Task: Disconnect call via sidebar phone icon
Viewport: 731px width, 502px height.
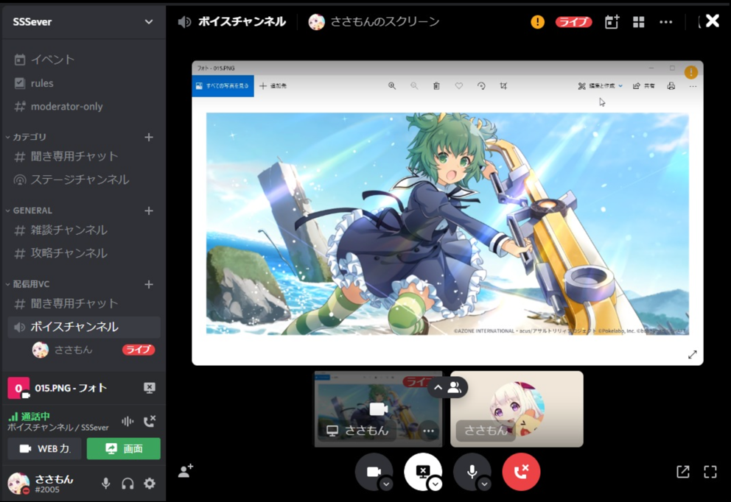Action: click(150, 422)
